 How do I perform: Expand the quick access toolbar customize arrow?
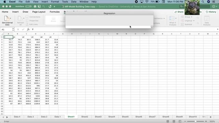point(54,6)
